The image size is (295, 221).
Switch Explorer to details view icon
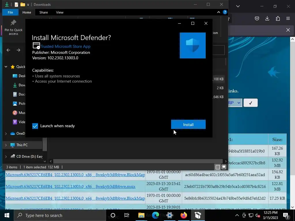click(218, 167)
